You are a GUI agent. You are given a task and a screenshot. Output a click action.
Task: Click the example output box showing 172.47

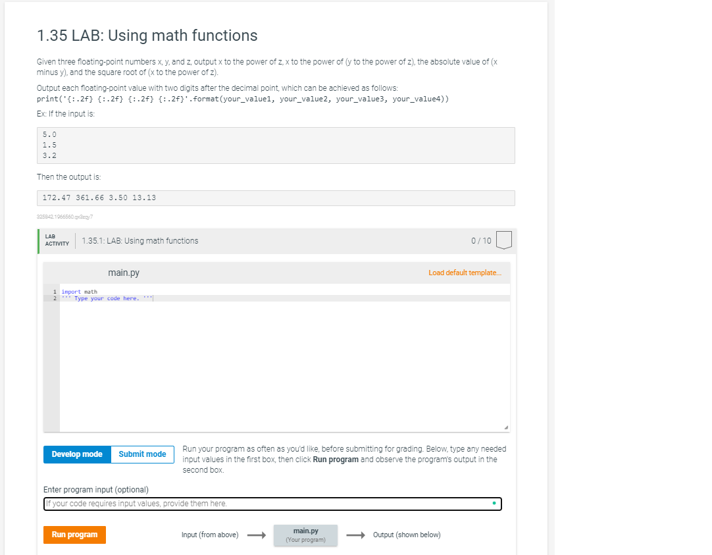point(276,198)
